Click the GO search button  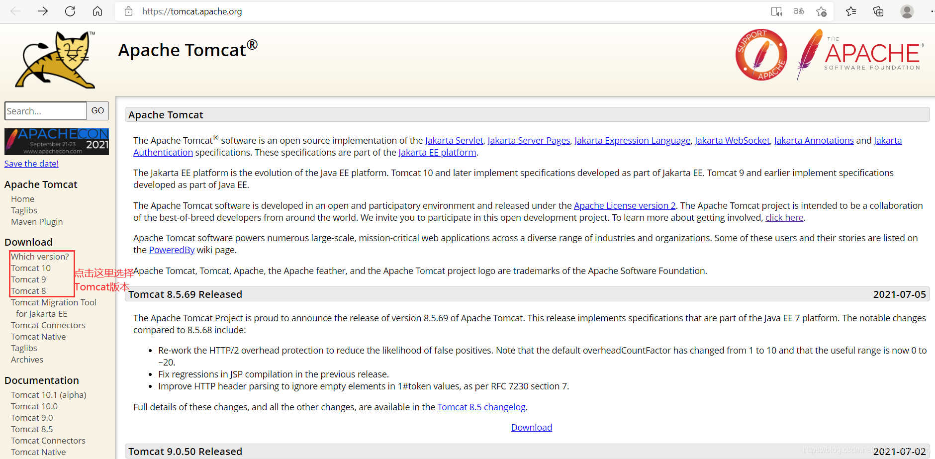97,111
